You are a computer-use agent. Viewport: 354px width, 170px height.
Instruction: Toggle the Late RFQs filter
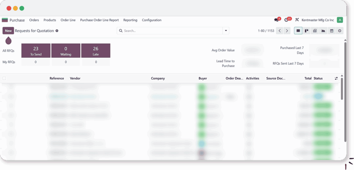pyautogui.click(x=96, y=51)
